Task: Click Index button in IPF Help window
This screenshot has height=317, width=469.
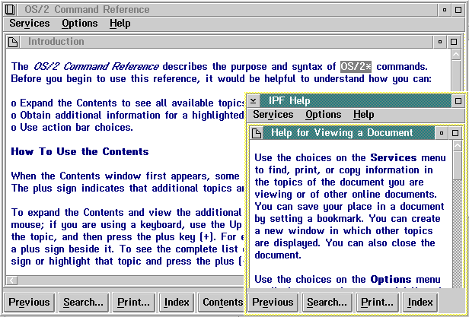Action: click(x=420, y=302)
